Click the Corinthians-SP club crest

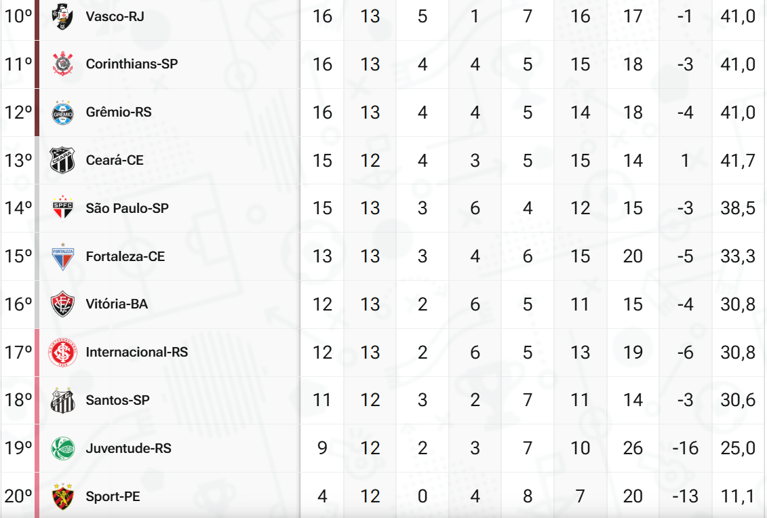(x=63, y=64)
